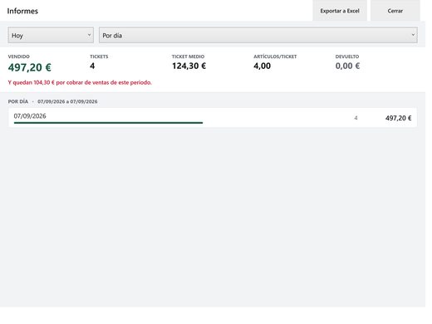This screenshot has height=324, width=432.
Task: Click the Vendido total 497,20 €
Action: pos(30,67)
